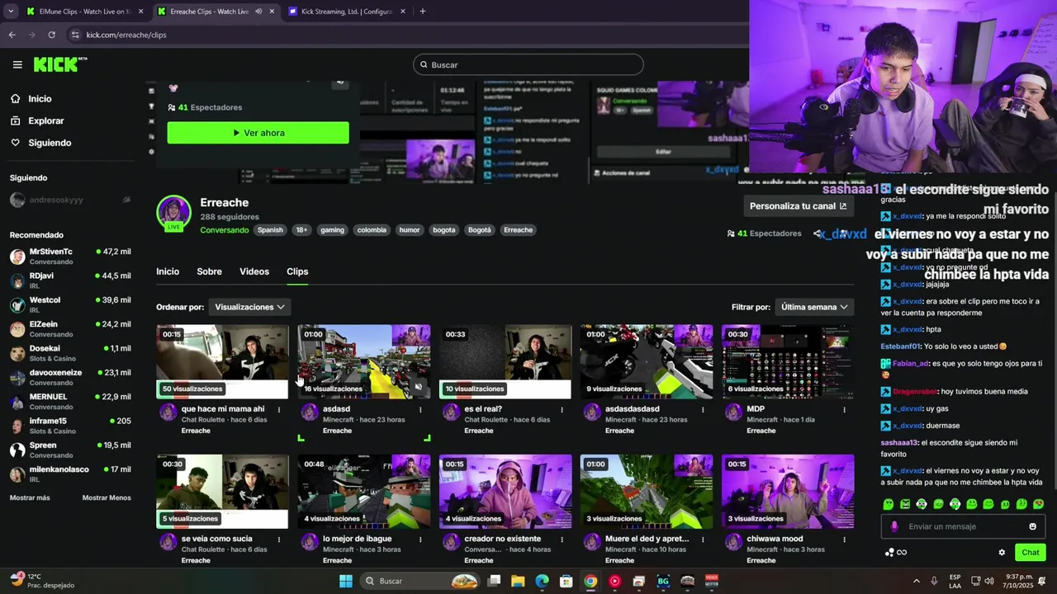Open Siguiendo in the sidebar

click(x=50, y=143)
